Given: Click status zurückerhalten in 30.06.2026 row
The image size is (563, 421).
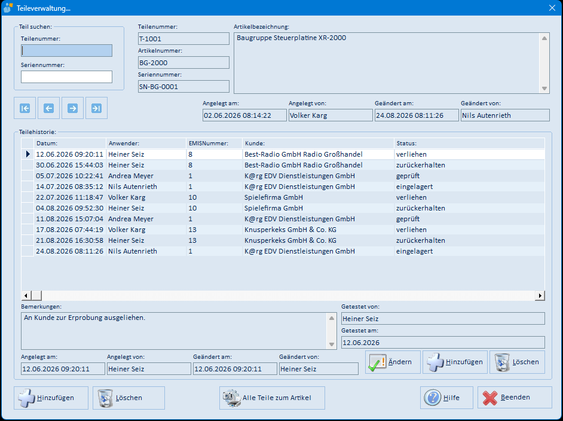Looking at the screenshot, I should coord(469,165).
